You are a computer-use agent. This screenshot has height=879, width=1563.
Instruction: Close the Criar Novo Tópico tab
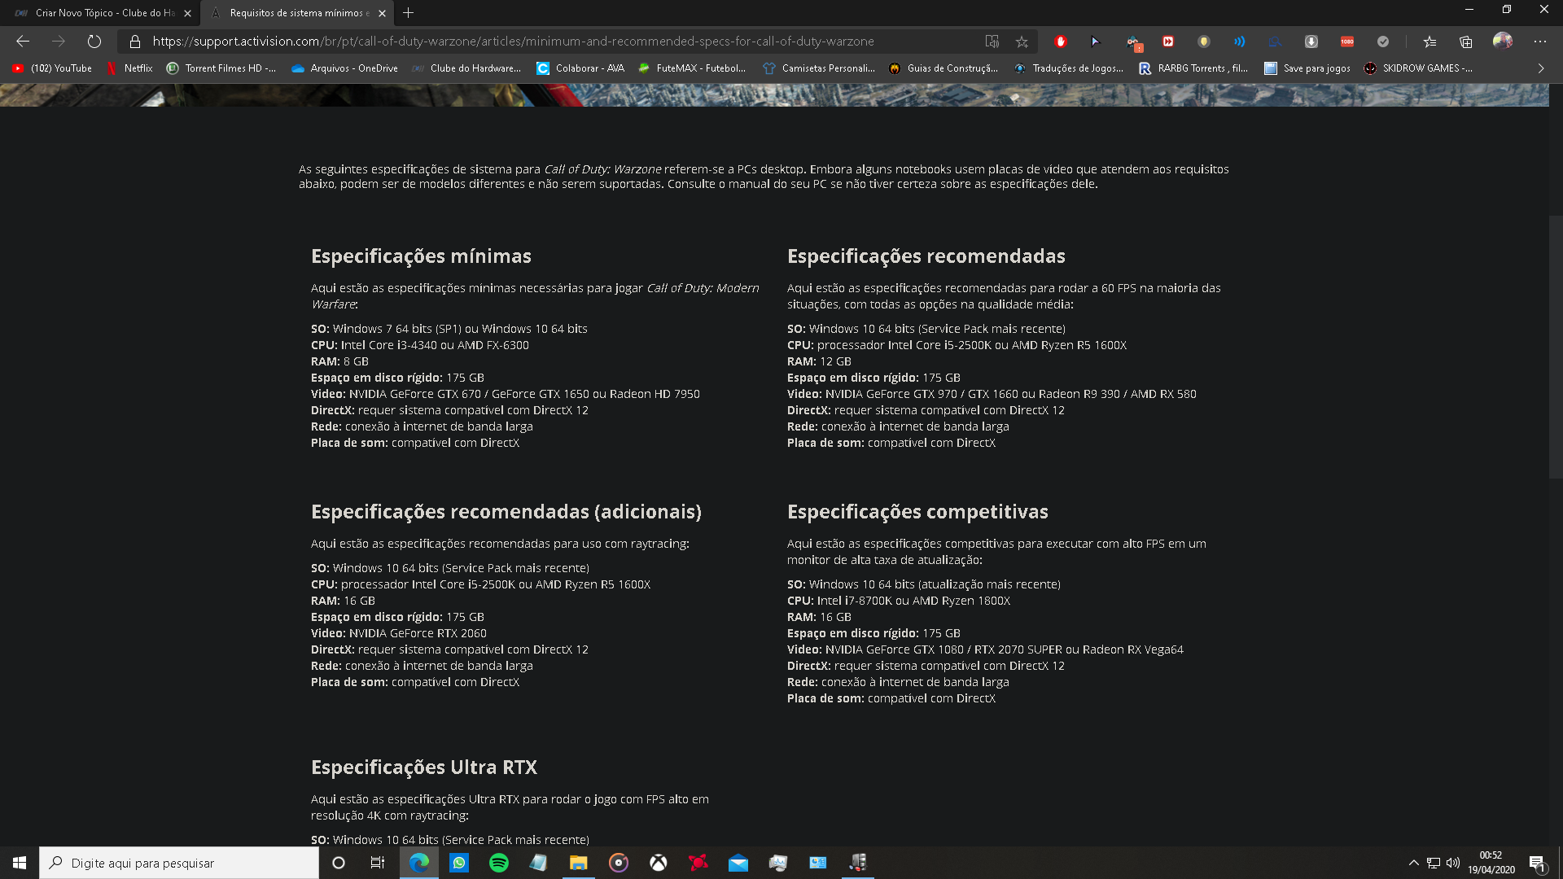point(188,13)
